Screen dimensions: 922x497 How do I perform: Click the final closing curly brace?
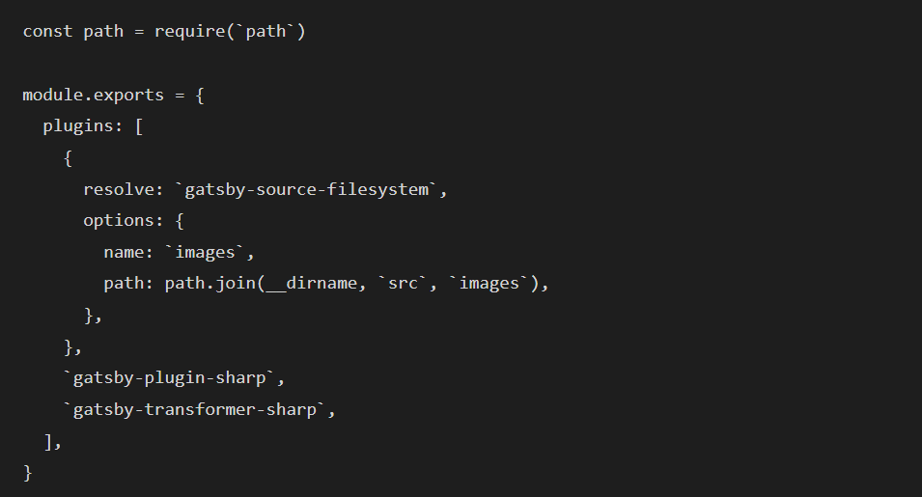(x=27, y=473)
